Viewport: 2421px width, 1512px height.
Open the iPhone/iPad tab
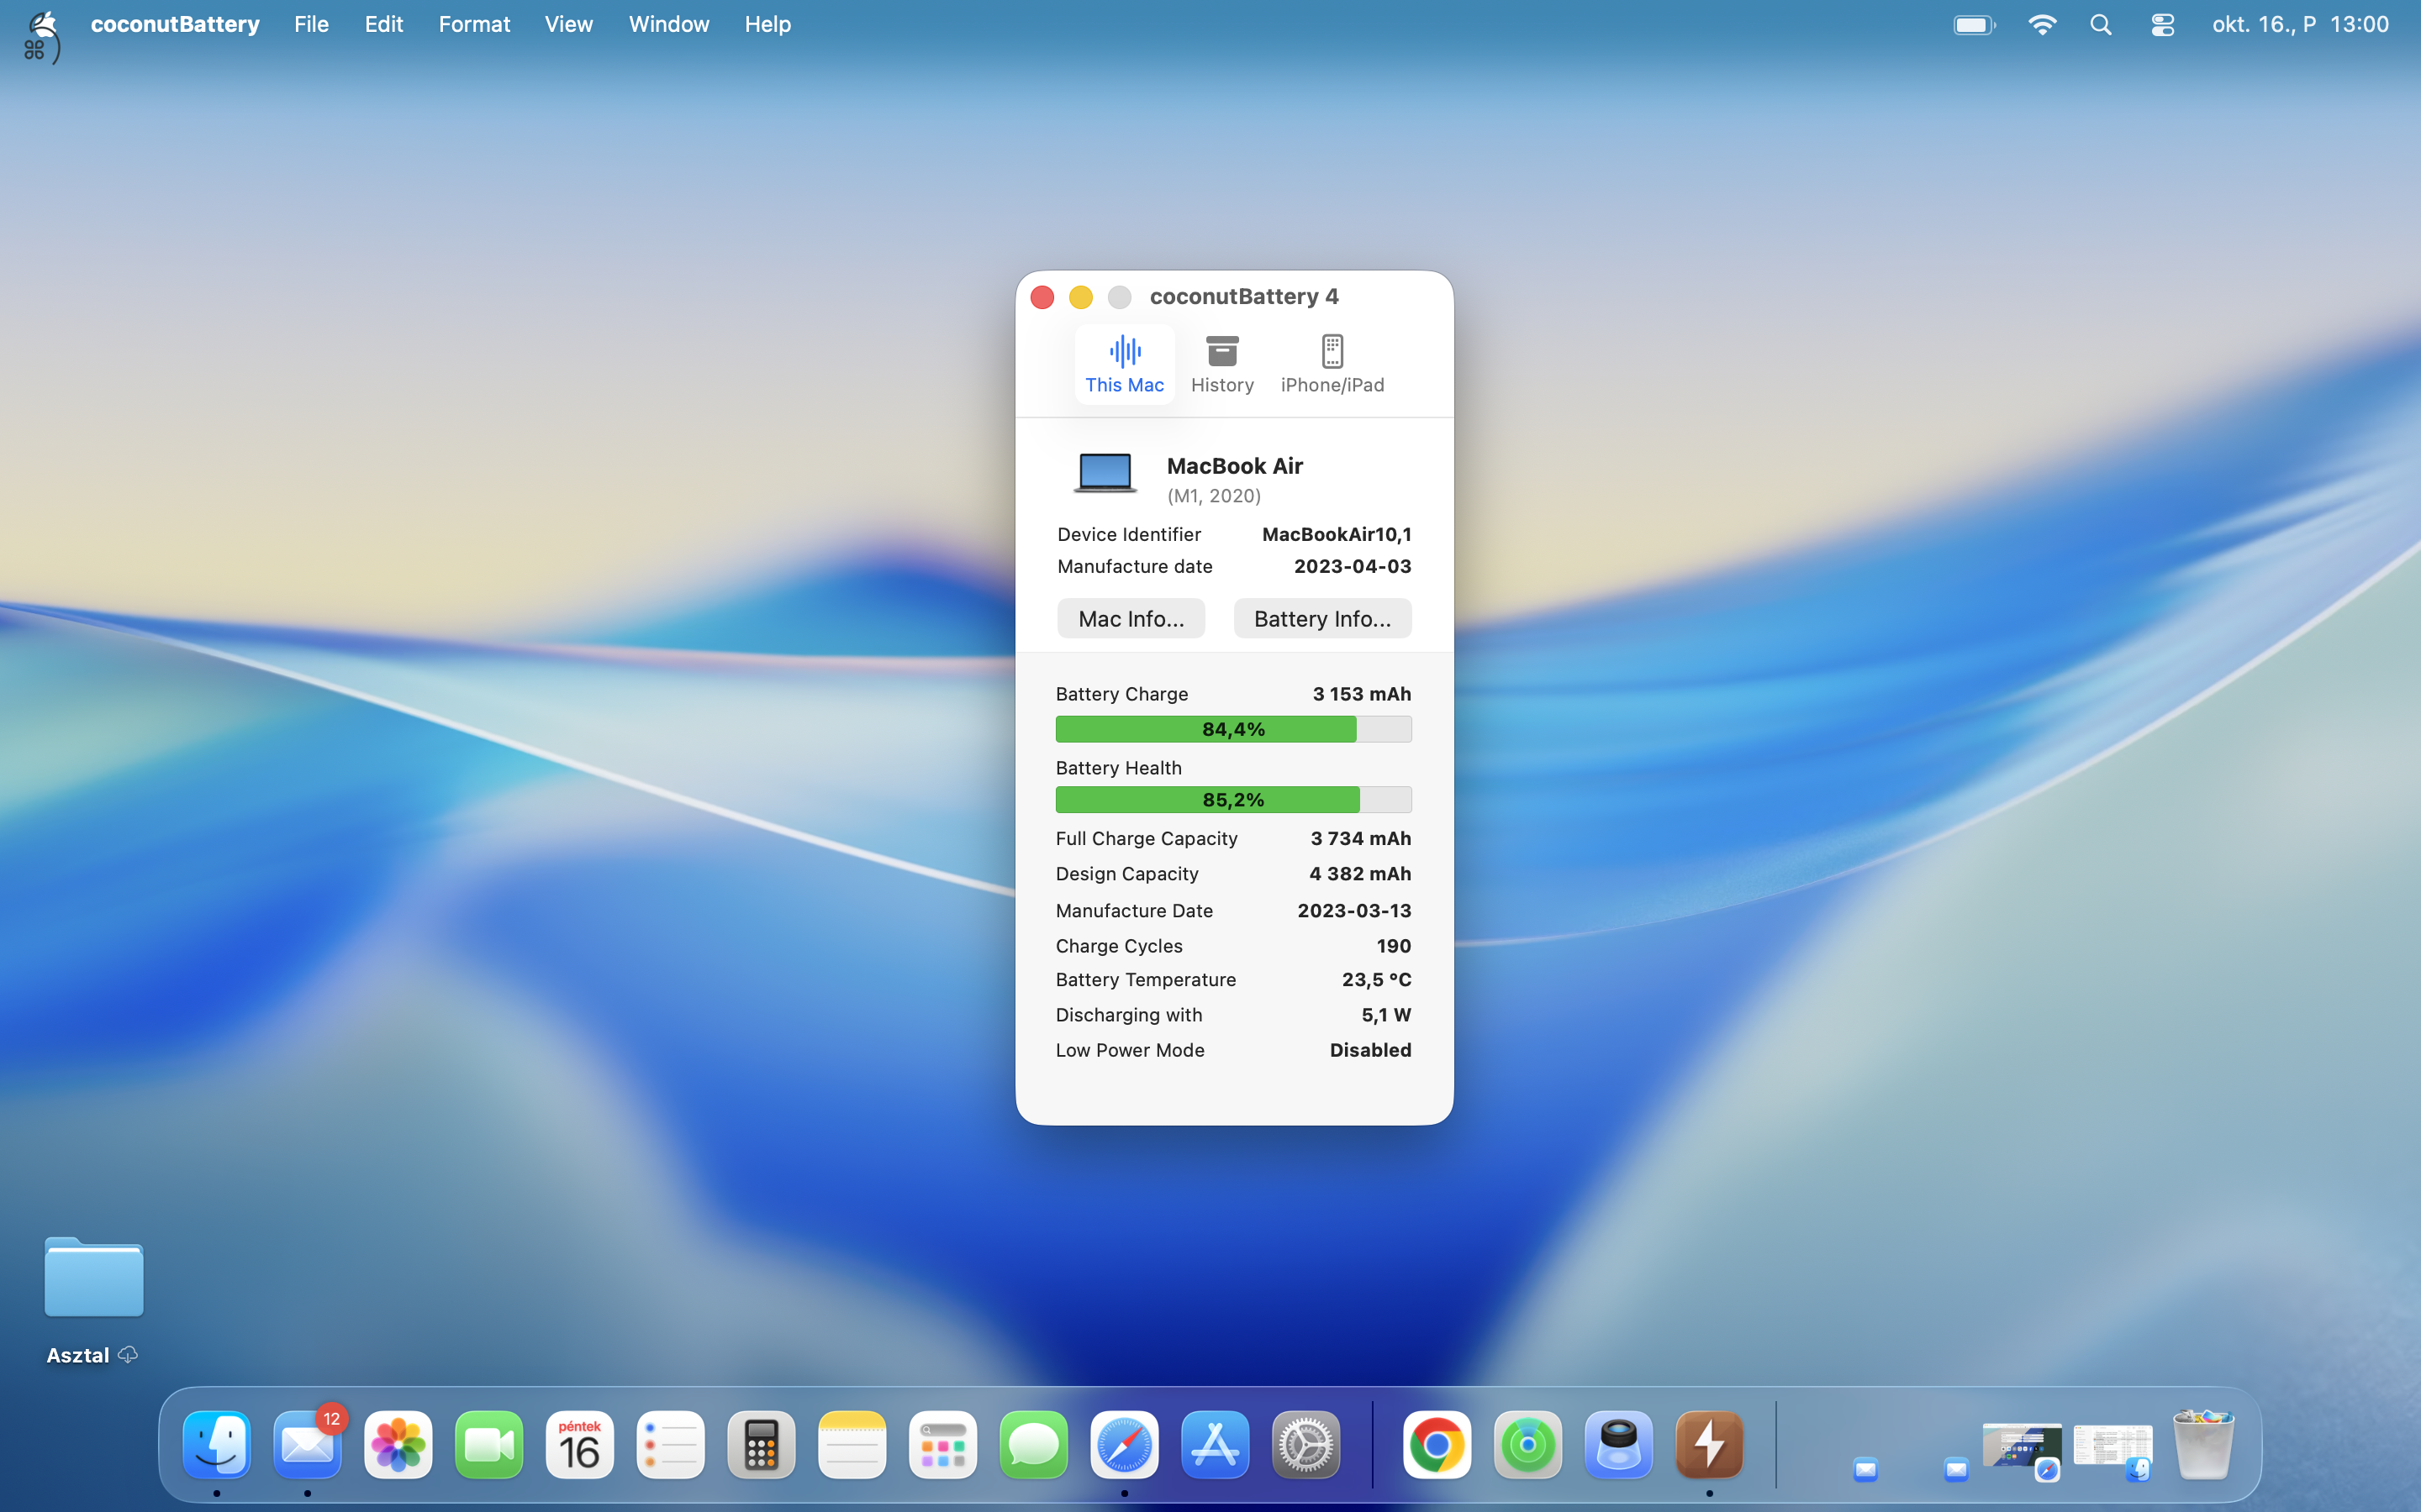pos(1332,364)
